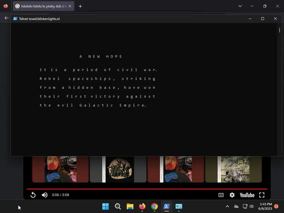Open the Windows Start menu
Image resolution: width=284 pixels, height=213 pixels.
pyautogui.click(x=105, y=206)
